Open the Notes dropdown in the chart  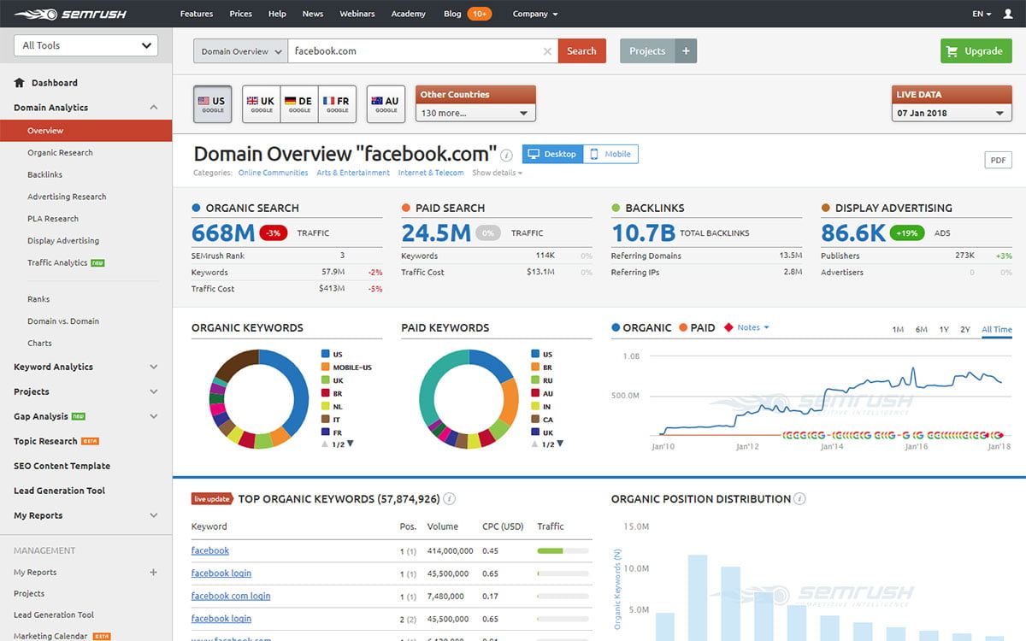753,327
